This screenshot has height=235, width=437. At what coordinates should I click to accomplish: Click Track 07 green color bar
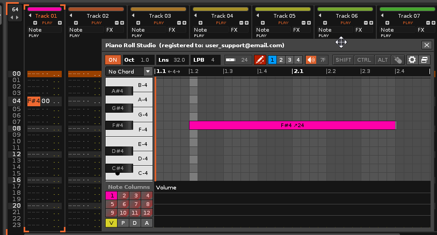[x=408, y=9]
